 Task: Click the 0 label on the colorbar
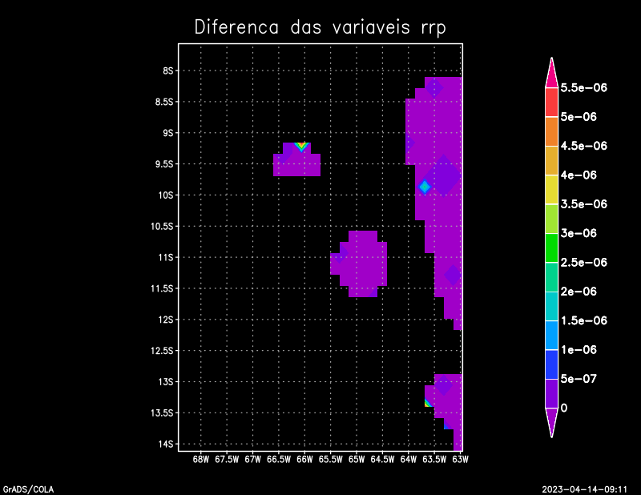pos(565,408)
